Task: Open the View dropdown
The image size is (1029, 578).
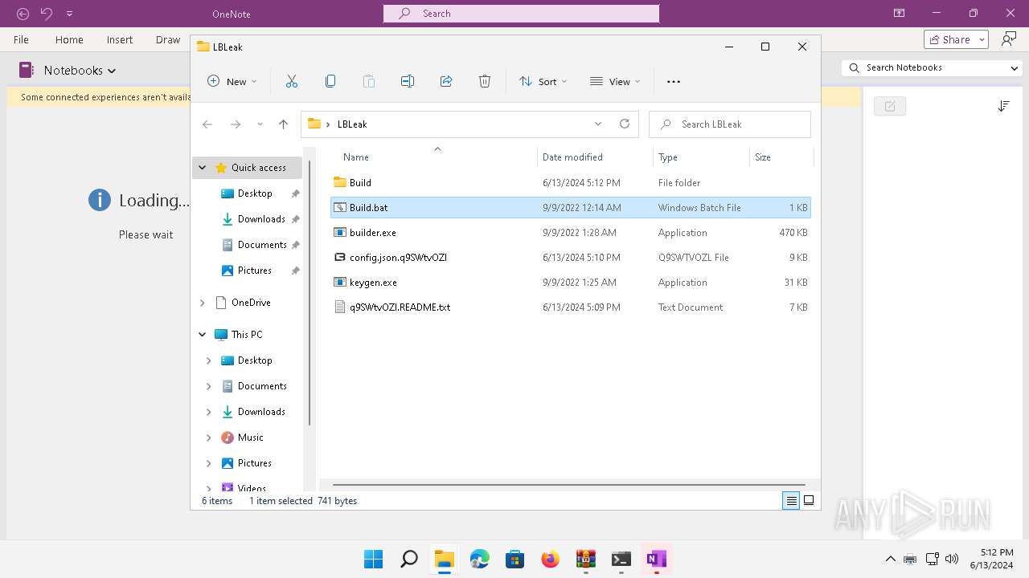Action: tap(615, 81)
